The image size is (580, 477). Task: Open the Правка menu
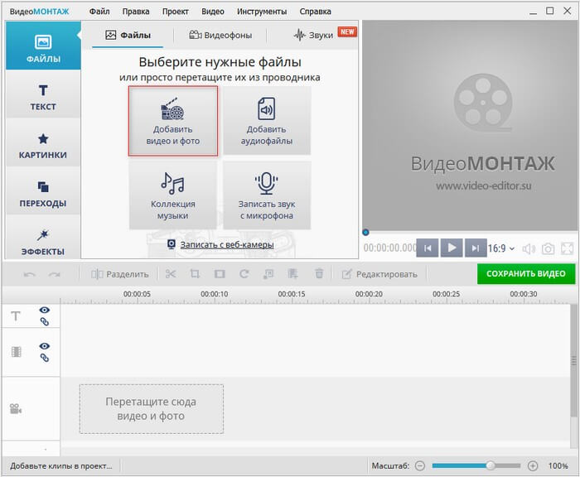(136, 12)
